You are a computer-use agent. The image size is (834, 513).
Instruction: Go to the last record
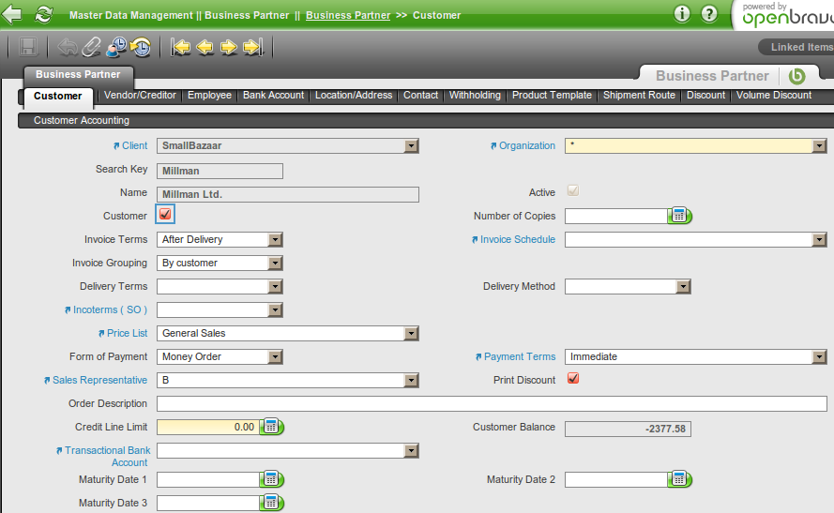(x=251, y=47)
